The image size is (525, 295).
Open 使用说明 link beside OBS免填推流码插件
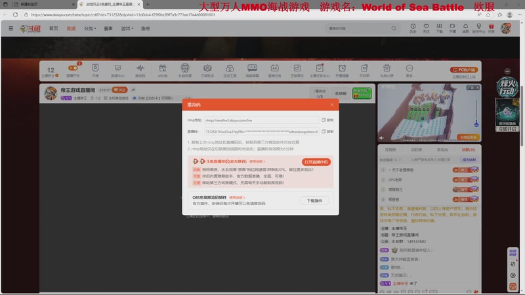coord(237,198)
